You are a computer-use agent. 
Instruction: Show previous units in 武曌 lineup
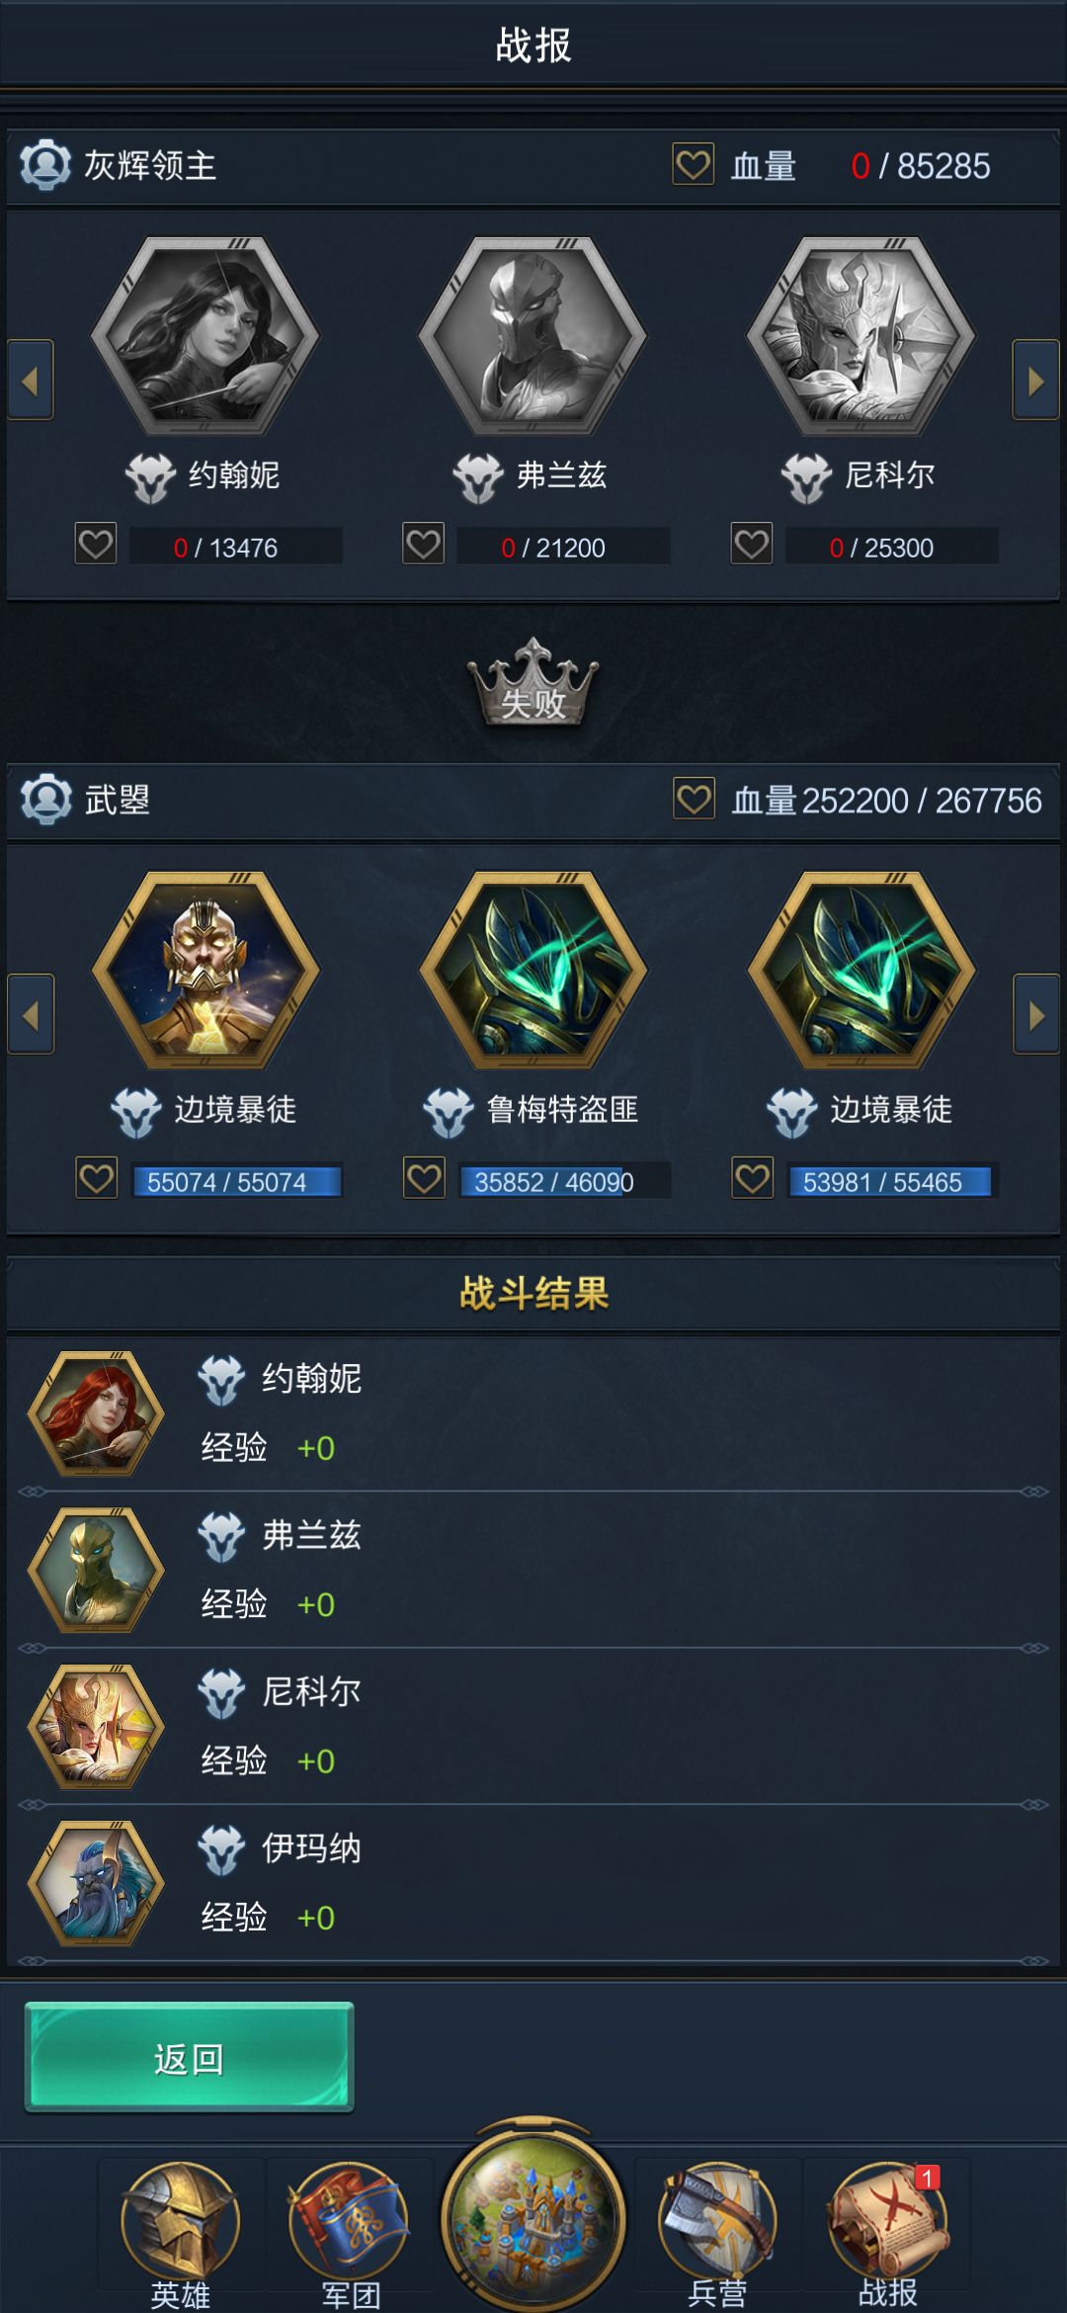(x=31, y=1014)
